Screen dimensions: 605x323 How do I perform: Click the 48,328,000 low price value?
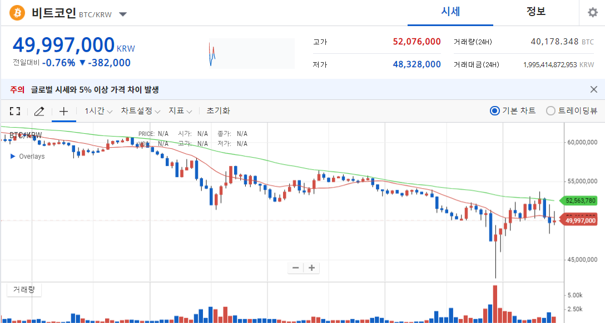point(416,64)
